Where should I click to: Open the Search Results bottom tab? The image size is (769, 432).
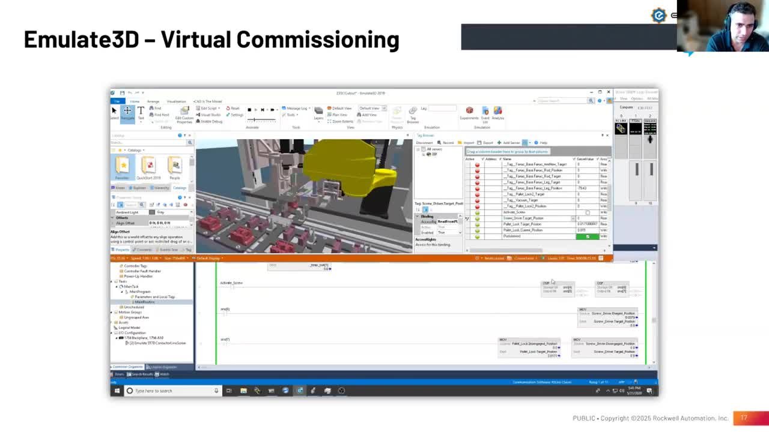[141, 374]
